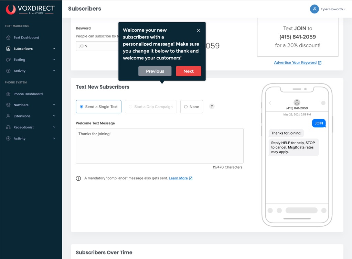352x259 pixels.
Task: Close the welcome tooltip popup
Action: coord(199,31)
